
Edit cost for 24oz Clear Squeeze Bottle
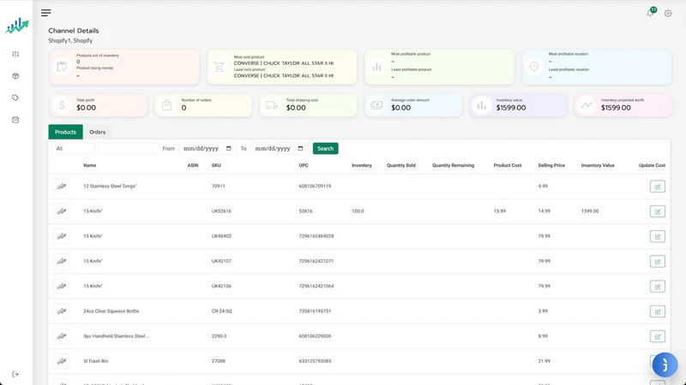[x=657, y=311]
